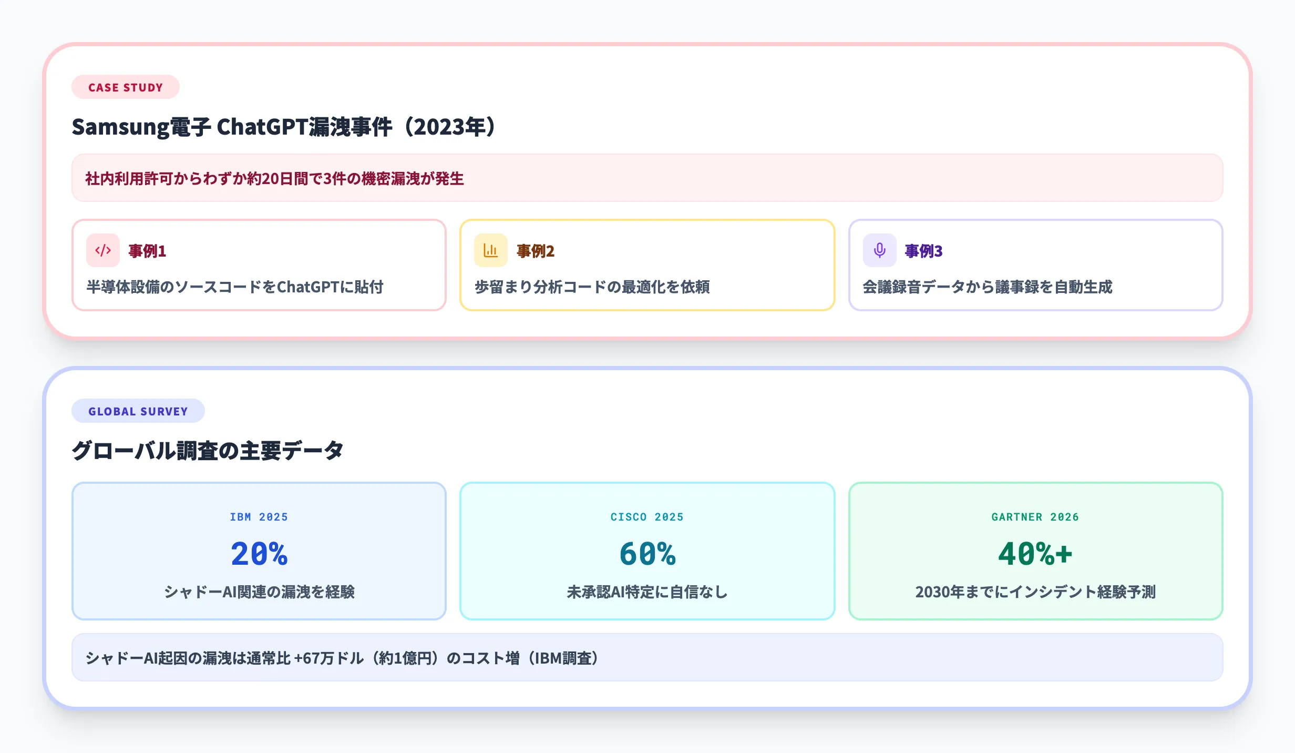
Task: Click the CISCO 2025 label
Action: click(647, 517)
